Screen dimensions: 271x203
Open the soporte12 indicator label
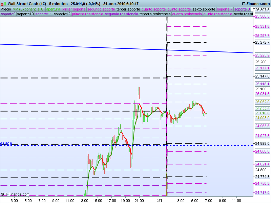62,14
